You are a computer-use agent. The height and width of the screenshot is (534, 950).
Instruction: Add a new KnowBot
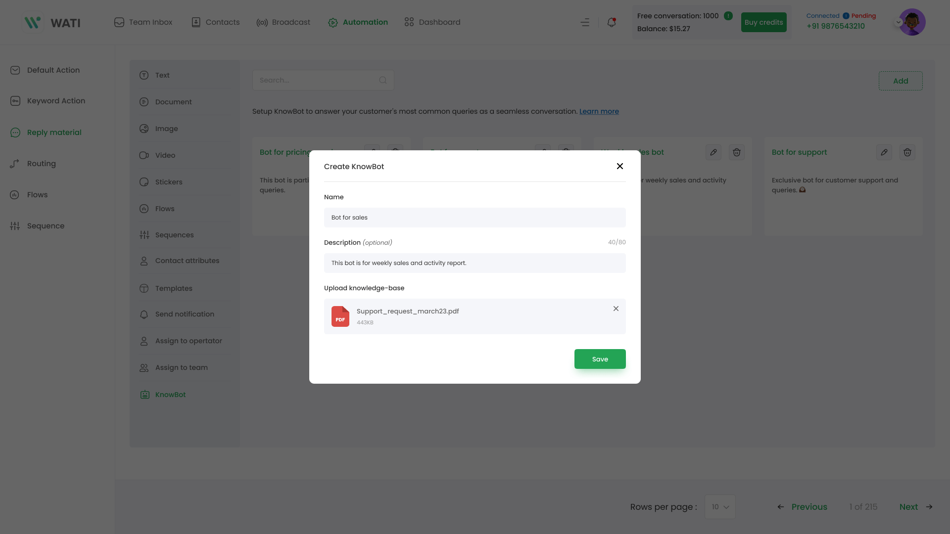[x=901, y=81]
